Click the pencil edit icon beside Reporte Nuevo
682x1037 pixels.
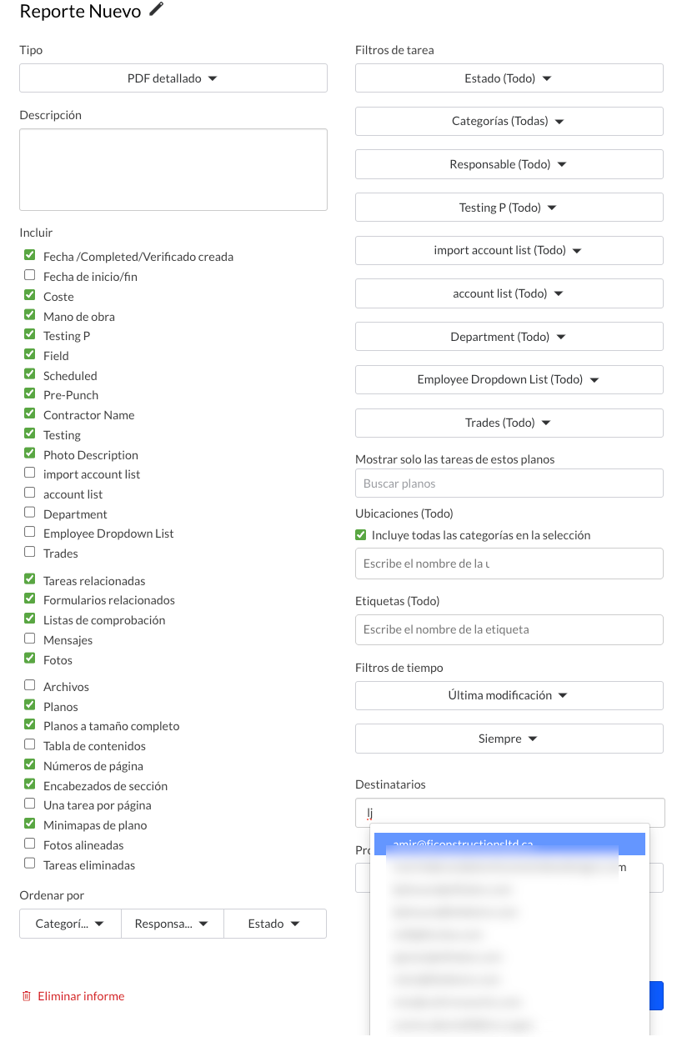(x=157, y=10)
